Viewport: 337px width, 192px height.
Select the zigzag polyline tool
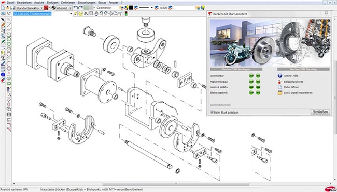[9, 30]
